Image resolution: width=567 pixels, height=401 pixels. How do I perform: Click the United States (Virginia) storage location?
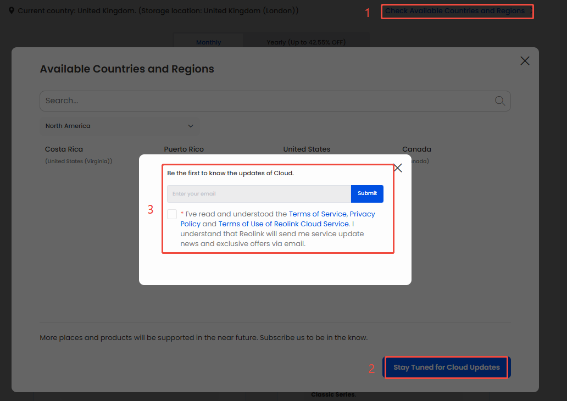79,161
